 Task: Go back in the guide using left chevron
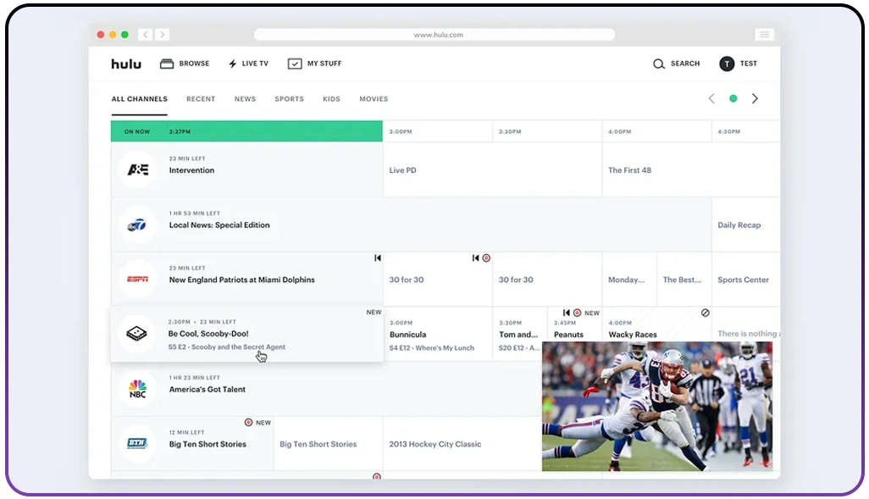(x=711, y=98)
